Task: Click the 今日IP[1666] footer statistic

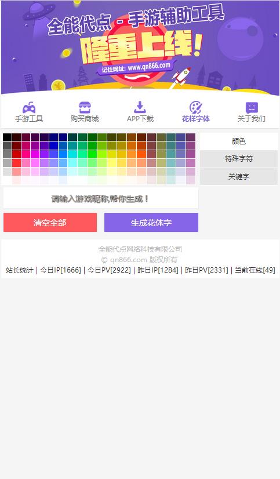Action: tap(60, 270)
